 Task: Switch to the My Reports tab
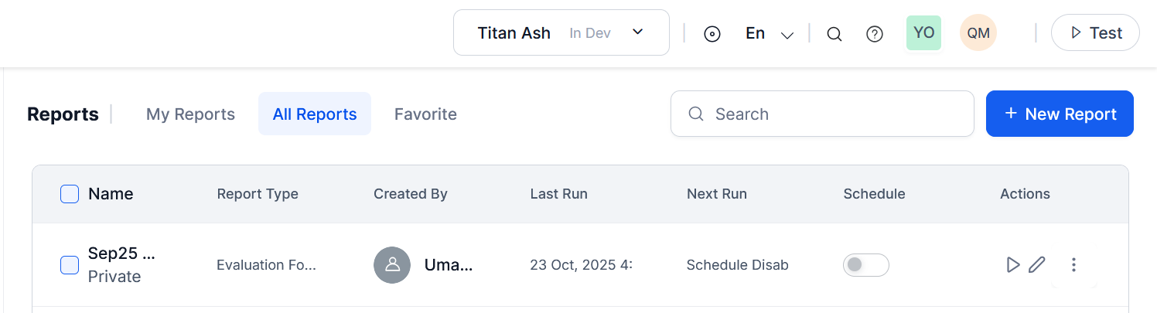(x=190, y=114)
